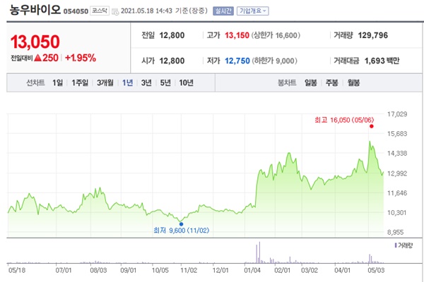Switch chart to 3년 period
This screenshot has width=424, height=282.
point(146,82)
